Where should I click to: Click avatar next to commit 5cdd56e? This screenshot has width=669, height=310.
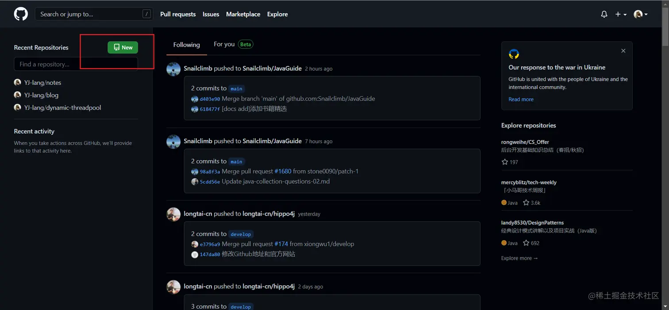click(195, 182)
